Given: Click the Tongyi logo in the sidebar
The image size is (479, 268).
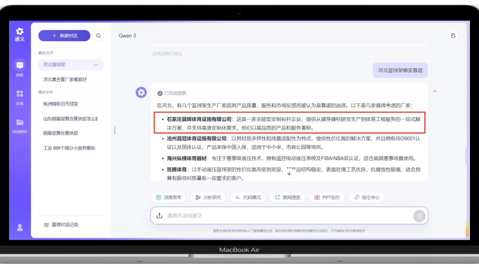Looking at the screenshot, I should point(20,33).
